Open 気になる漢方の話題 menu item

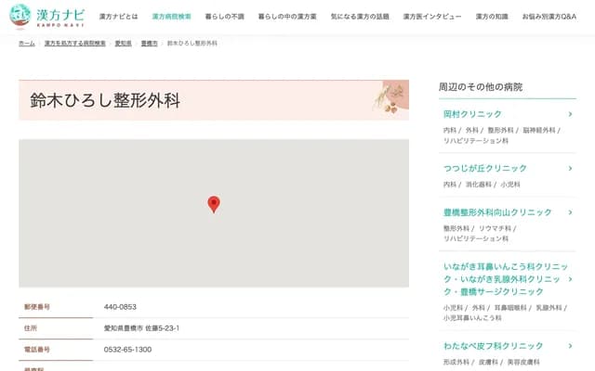[x=360, y=17]
